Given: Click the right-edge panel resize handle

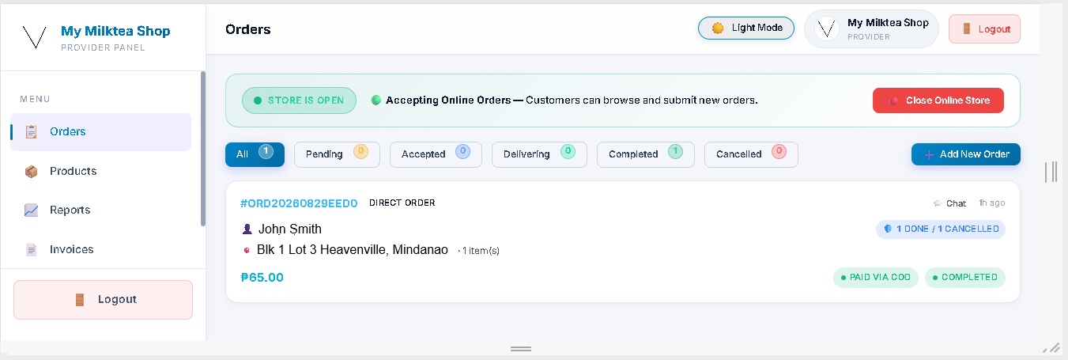Looking at the screenshot, I should [x=1051, y=172].
